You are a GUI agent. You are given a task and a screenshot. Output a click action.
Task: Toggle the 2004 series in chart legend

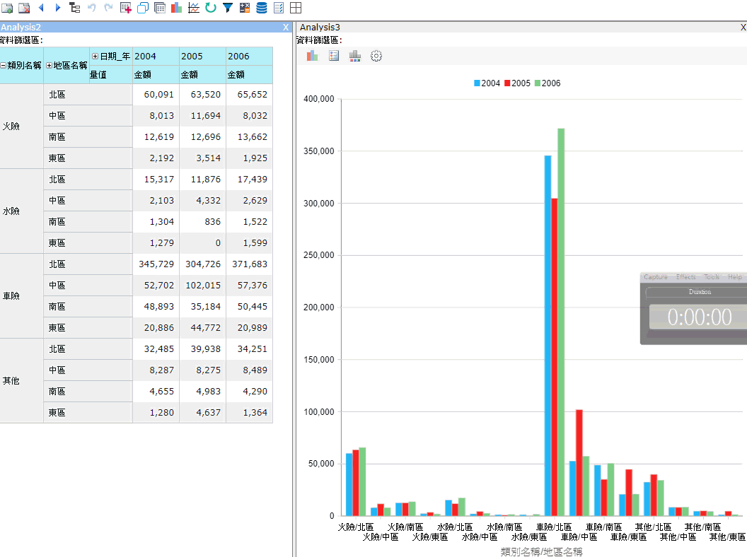(x=487, y=83)
